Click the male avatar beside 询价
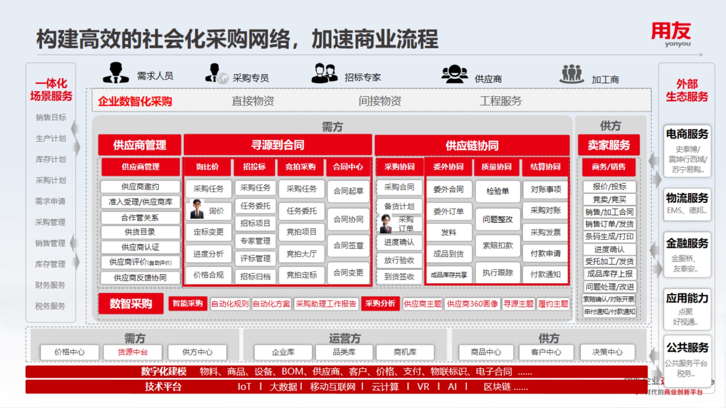Viewport: 726px width, 408px height. [197, 209]
